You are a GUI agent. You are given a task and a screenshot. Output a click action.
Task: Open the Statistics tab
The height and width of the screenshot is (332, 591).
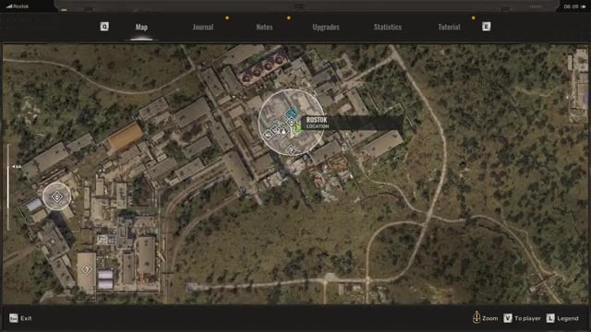pyautogui.click(x=388, y=27)
